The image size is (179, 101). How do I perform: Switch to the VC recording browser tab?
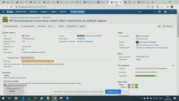tap(75, 2)
